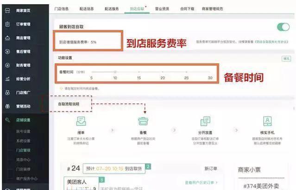Click the 门店推广 icon in sidebar
The width and height of the screenshot is (296, 190).
(x=7, y=92)
